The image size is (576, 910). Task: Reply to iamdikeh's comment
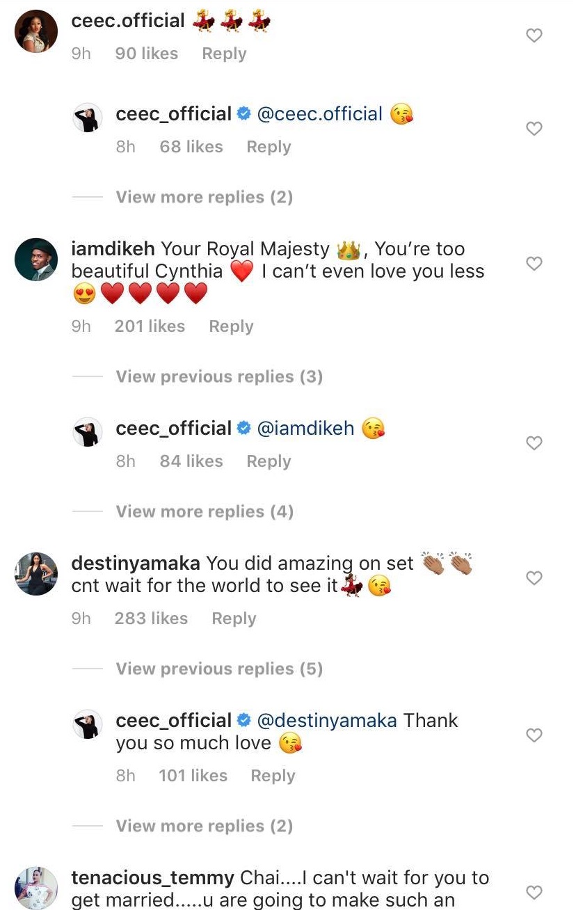coord(231,326)
